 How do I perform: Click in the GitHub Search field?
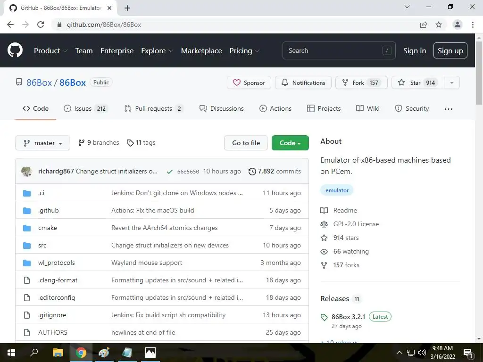[x=339, y=50]
